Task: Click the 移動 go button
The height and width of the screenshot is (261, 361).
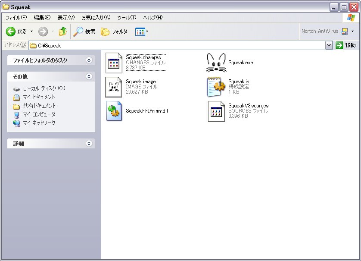Action: point(346,45)
